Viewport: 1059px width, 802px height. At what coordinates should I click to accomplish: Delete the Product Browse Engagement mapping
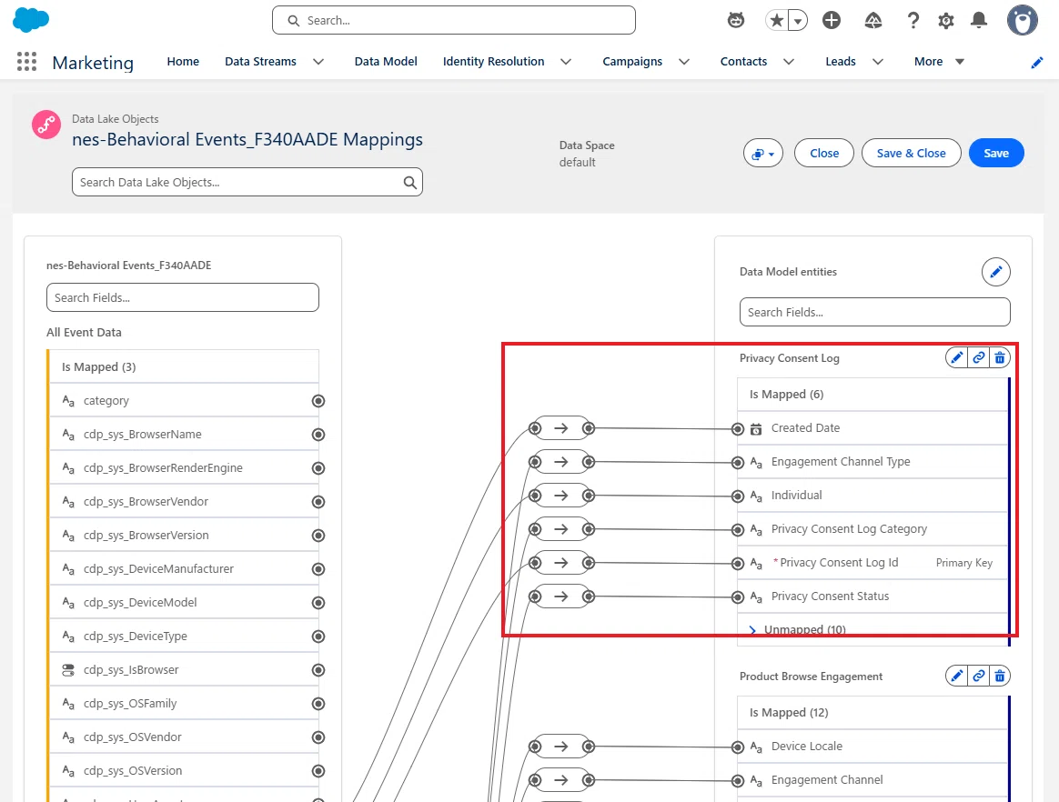click(x=1000, y=676)
